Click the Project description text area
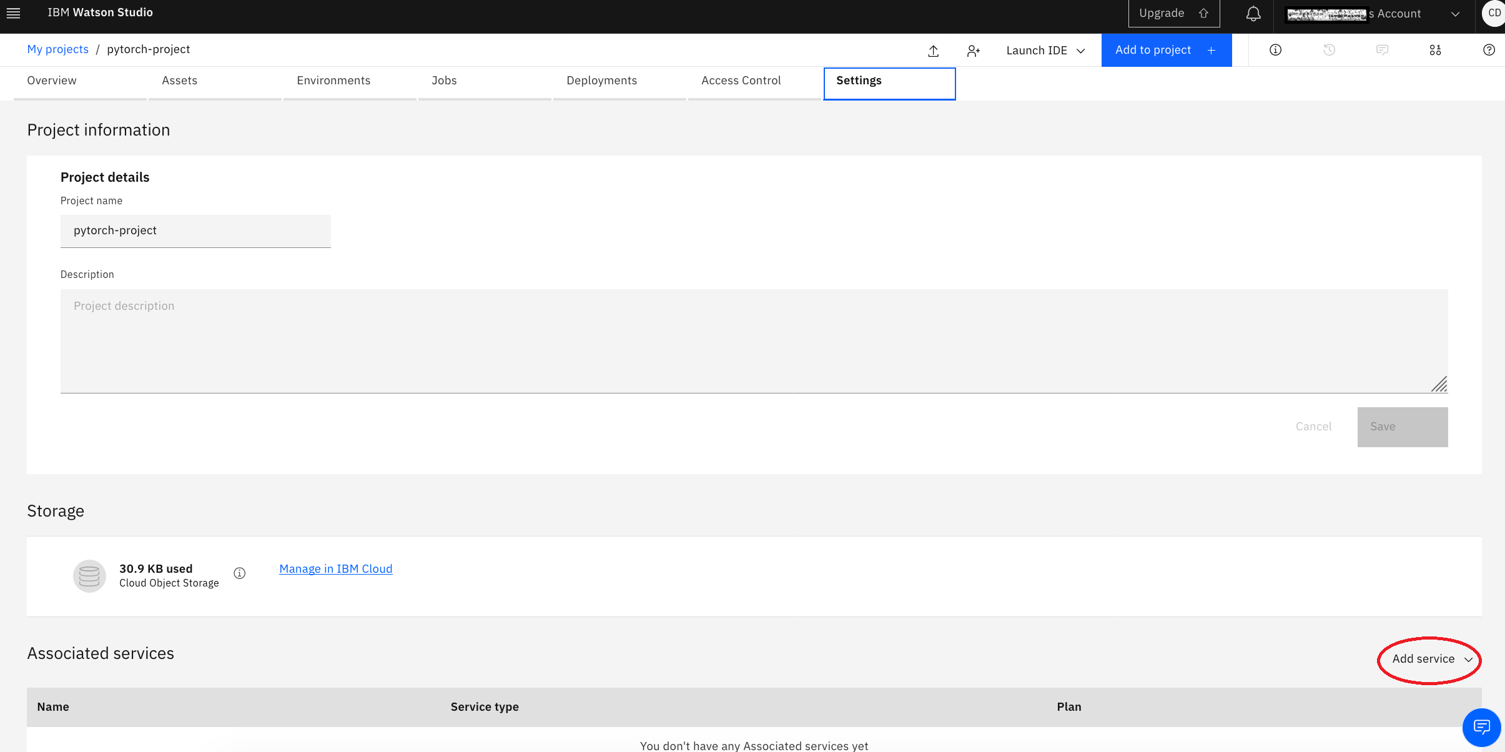The width and height of the screenshot is (1505, 752). click(x=753, y=340)
